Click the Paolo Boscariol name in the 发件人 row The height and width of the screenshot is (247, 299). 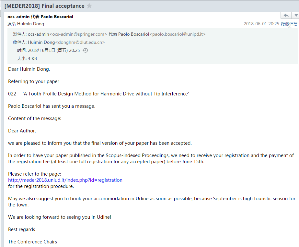(133, 34)
